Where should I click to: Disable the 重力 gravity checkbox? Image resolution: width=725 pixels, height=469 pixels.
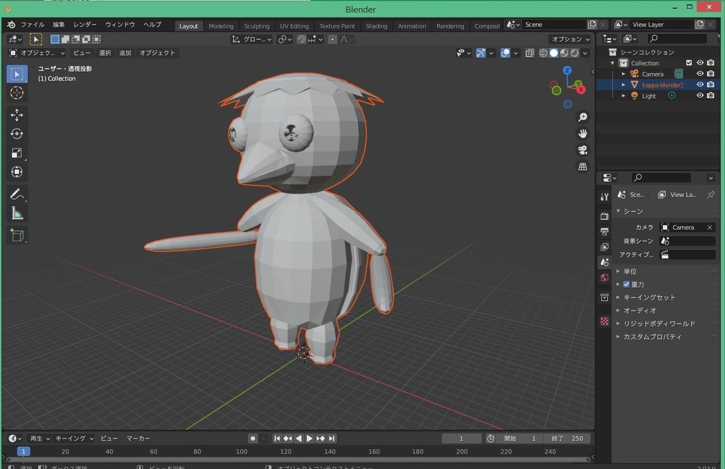pyautogui.click(x=627, y=284)
